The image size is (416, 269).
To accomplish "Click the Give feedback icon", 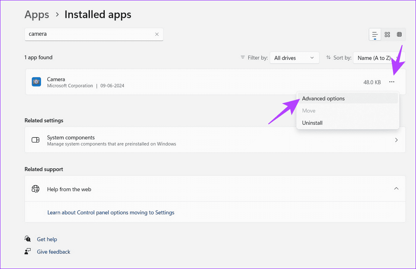I will tap(28, 251).
